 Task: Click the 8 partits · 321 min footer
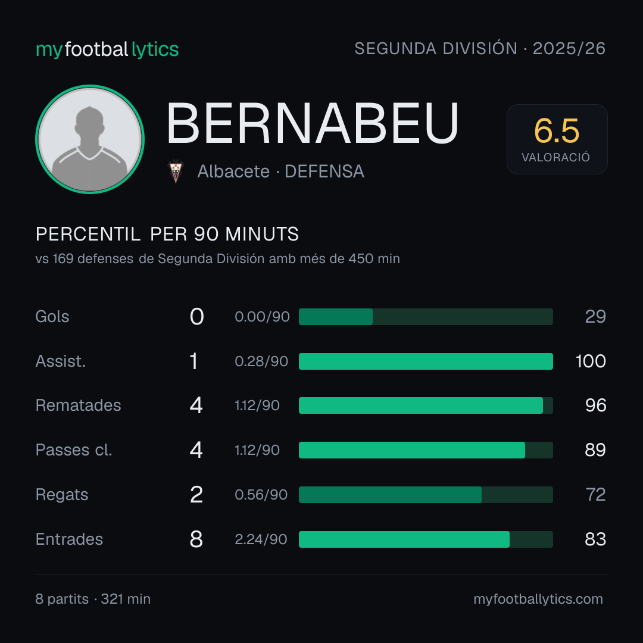(x=93, y=599)
